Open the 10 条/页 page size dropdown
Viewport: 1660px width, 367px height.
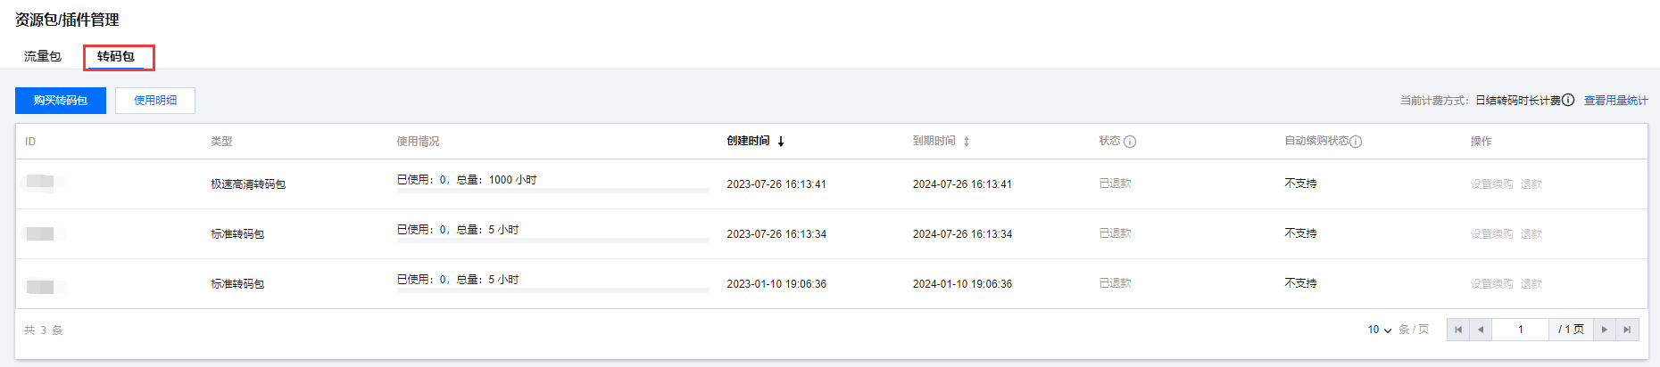(1379, 330)
